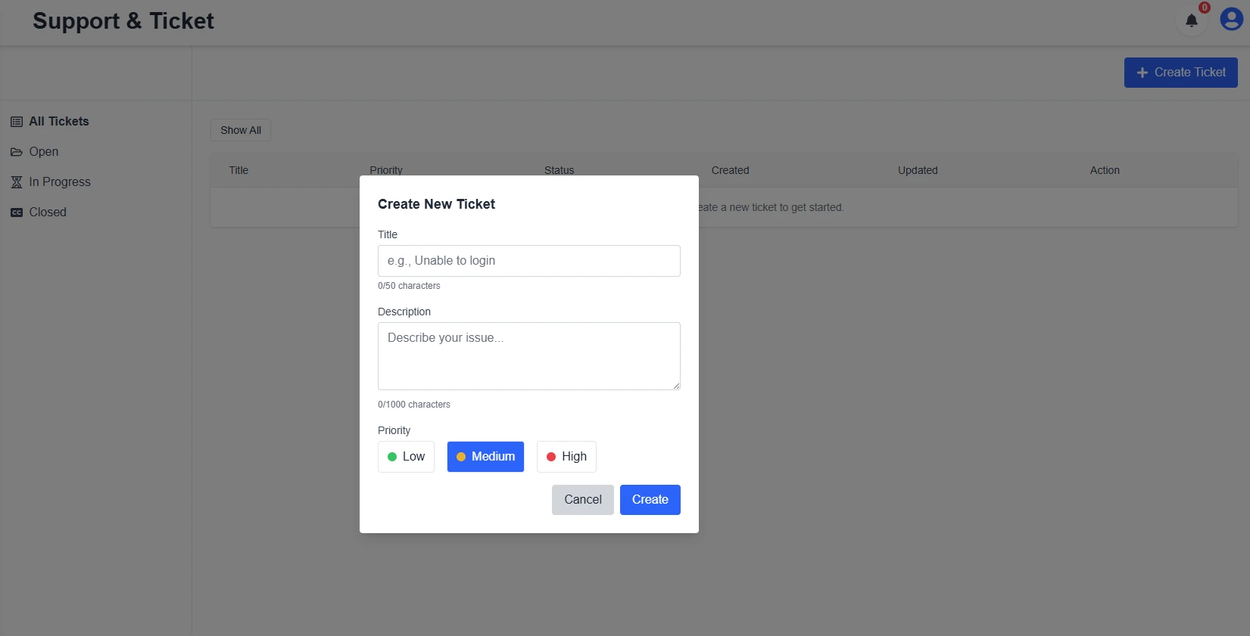
Task: Click the plus icon on Create Ticket button
Action: click(x=1141, y=72)
